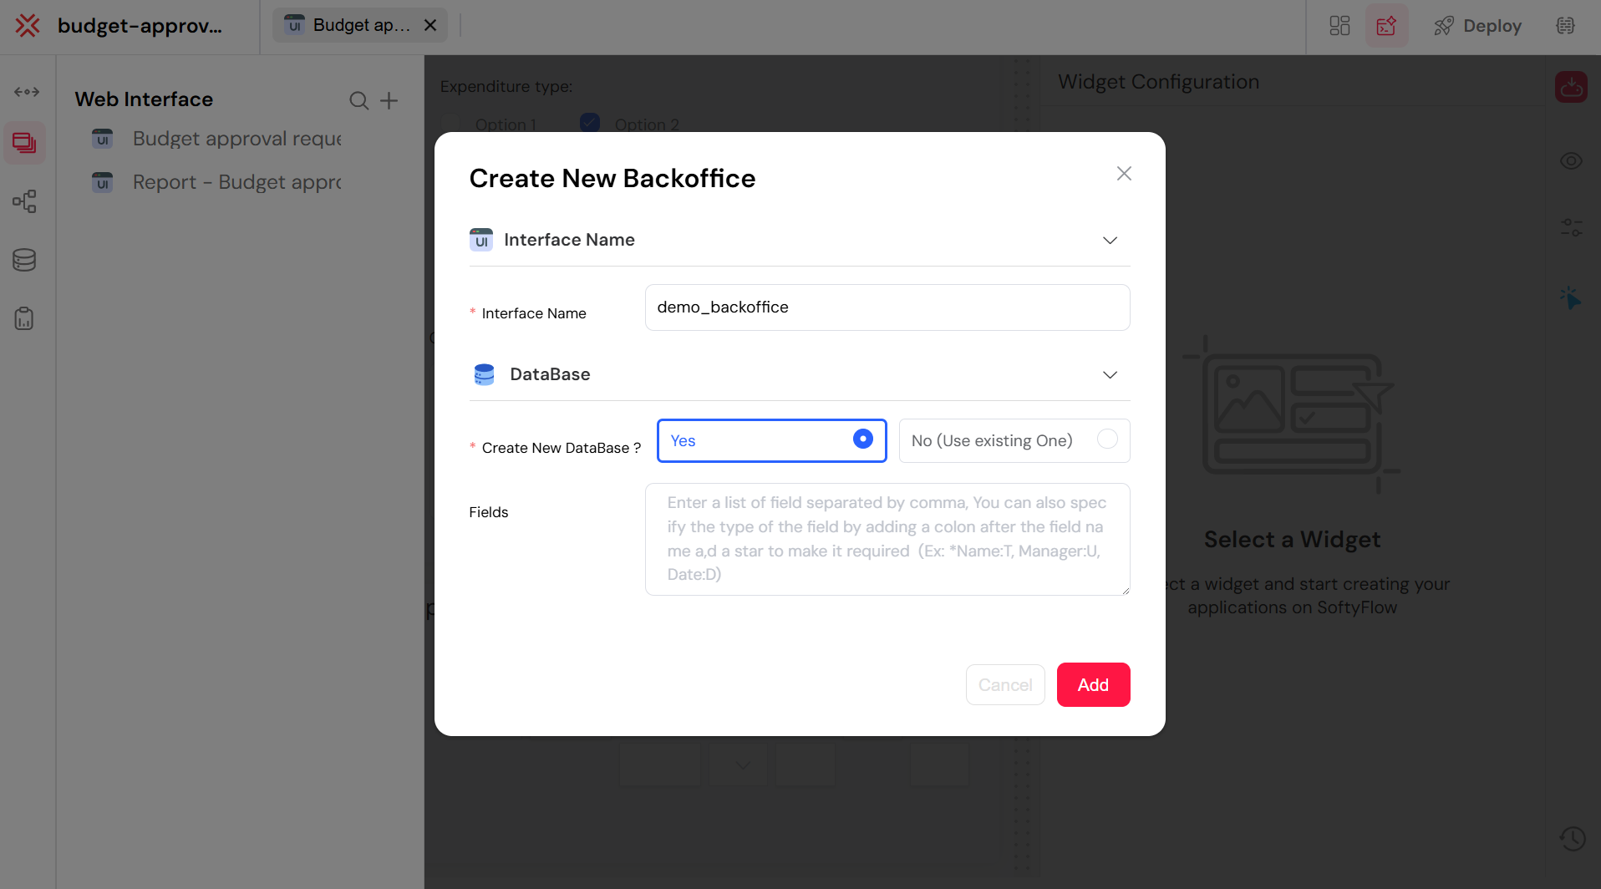Click the DataBase section icon
1601x889 pixels.
coord(484,374)
